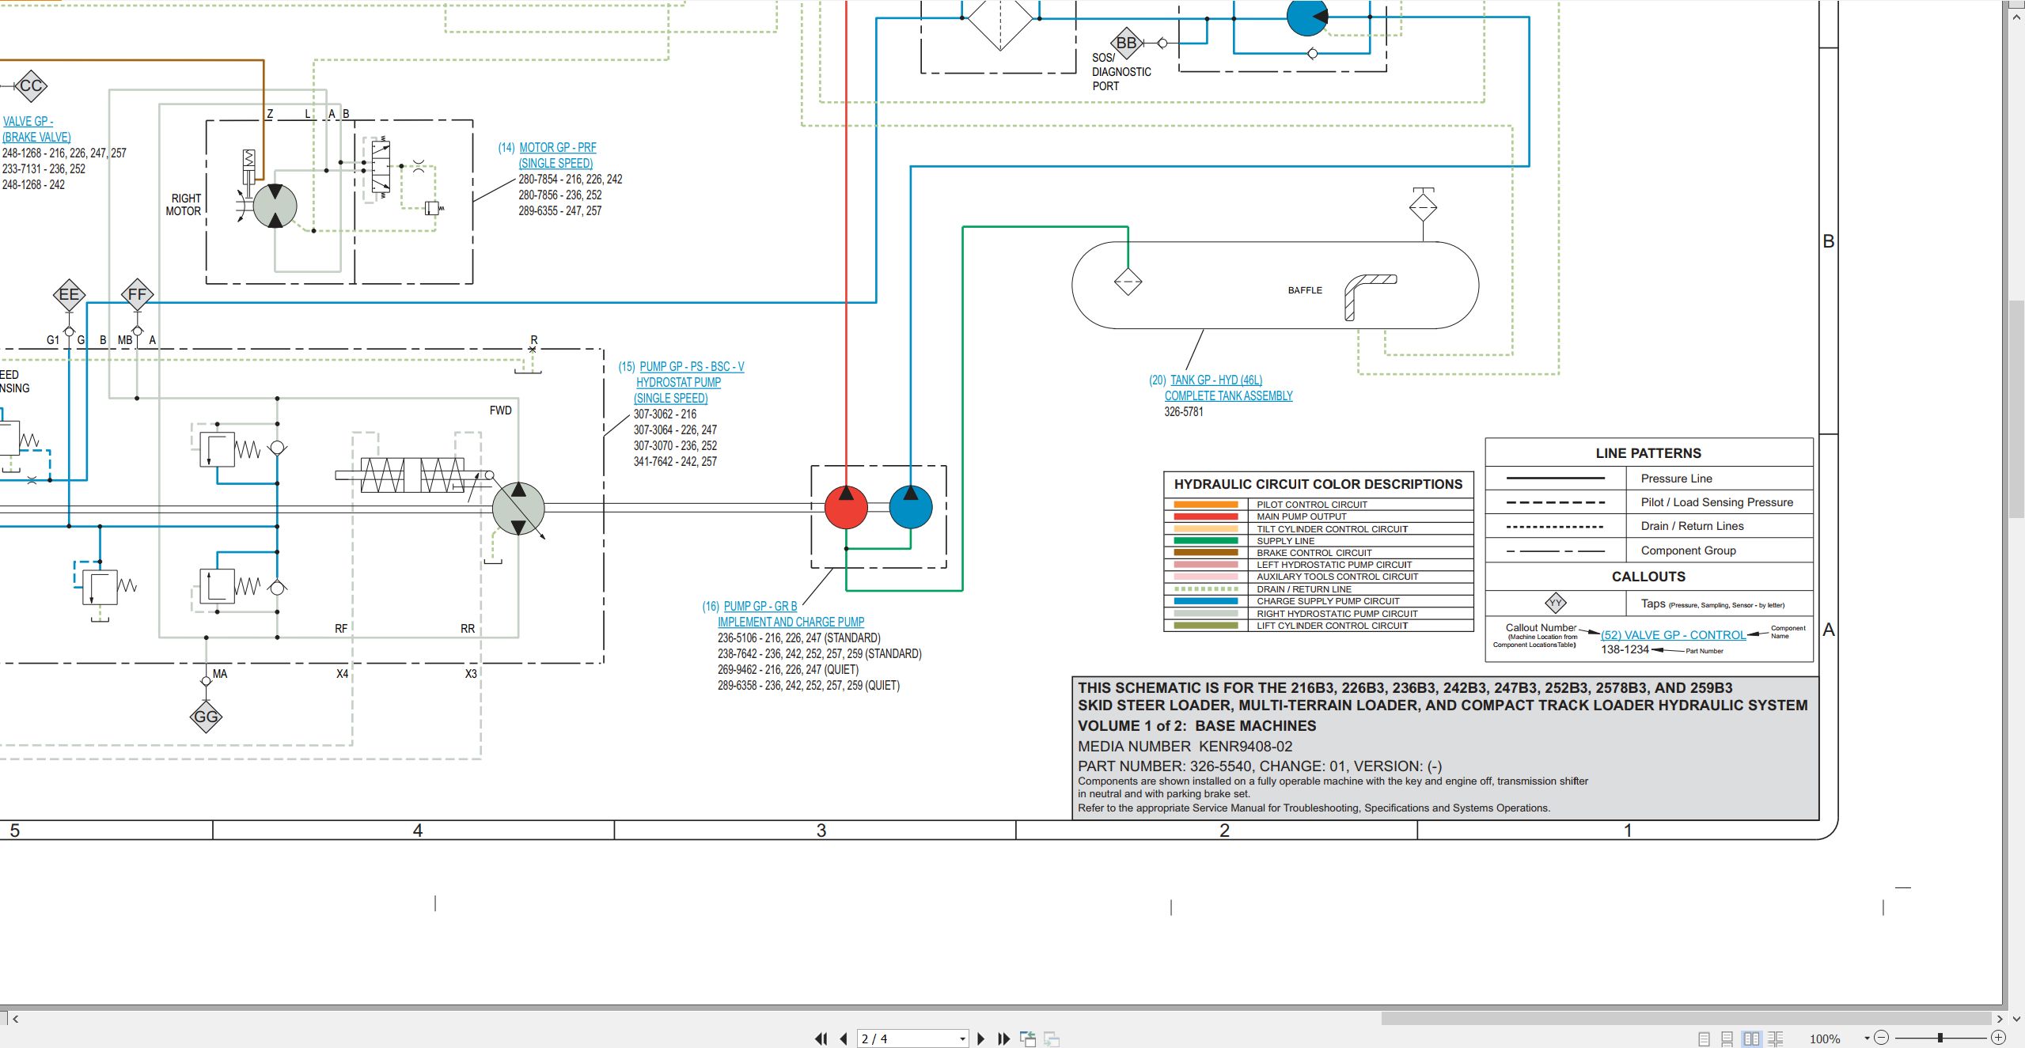
Task: Click the EE tap symbol
Action: pos(69,294)
